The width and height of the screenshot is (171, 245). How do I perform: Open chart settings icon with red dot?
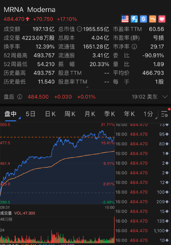pyautogui.click(x=165, y=114)
